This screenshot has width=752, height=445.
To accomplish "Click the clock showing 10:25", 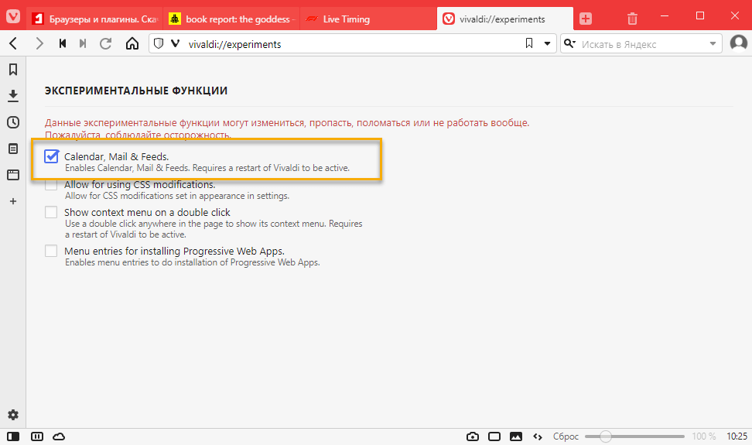I will pyautogui.click(x=737, y=436).
